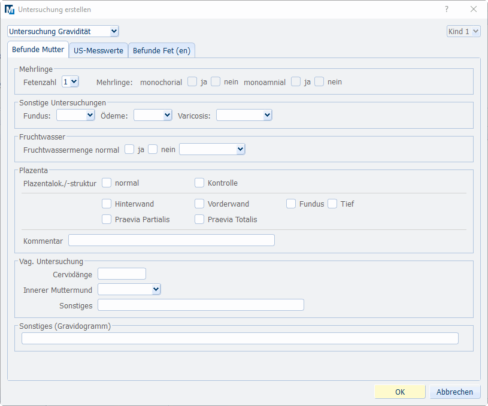Enable the Praevia Totalis checkbox

pyautogui.click(x=199, y=219)
